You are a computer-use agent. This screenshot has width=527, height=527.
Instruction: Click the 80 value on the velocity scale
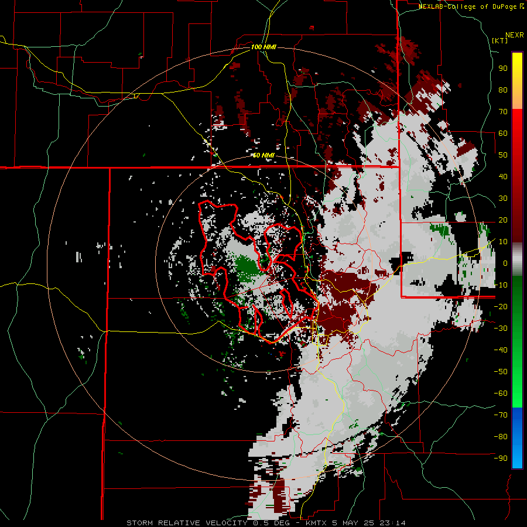tap(503, 90)
